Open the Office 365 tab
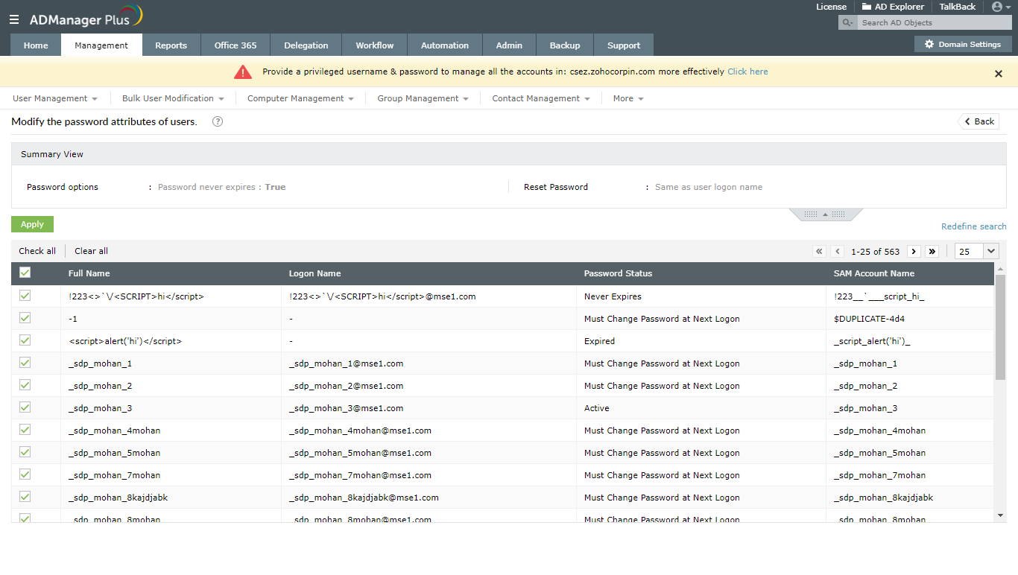Image resolution: width=1018 pixels, height=575 pixels. click(235, 45)
